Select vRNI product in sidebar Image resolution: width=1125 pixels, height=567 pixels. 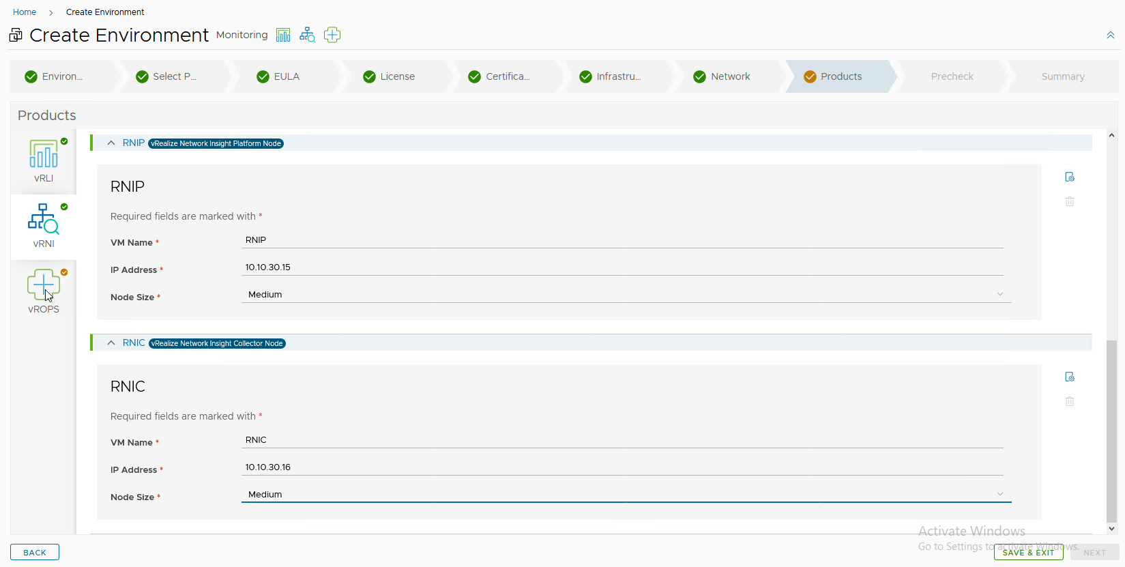44,226
